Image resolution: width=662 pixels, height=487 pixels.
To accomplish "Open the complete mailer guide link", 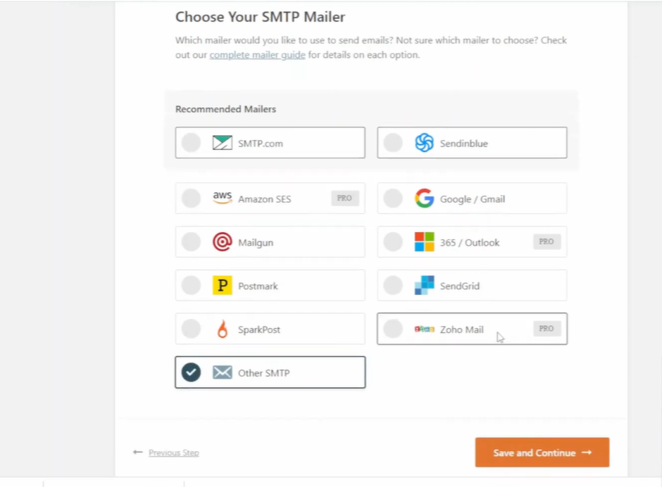I will click(x=257, y=55).
